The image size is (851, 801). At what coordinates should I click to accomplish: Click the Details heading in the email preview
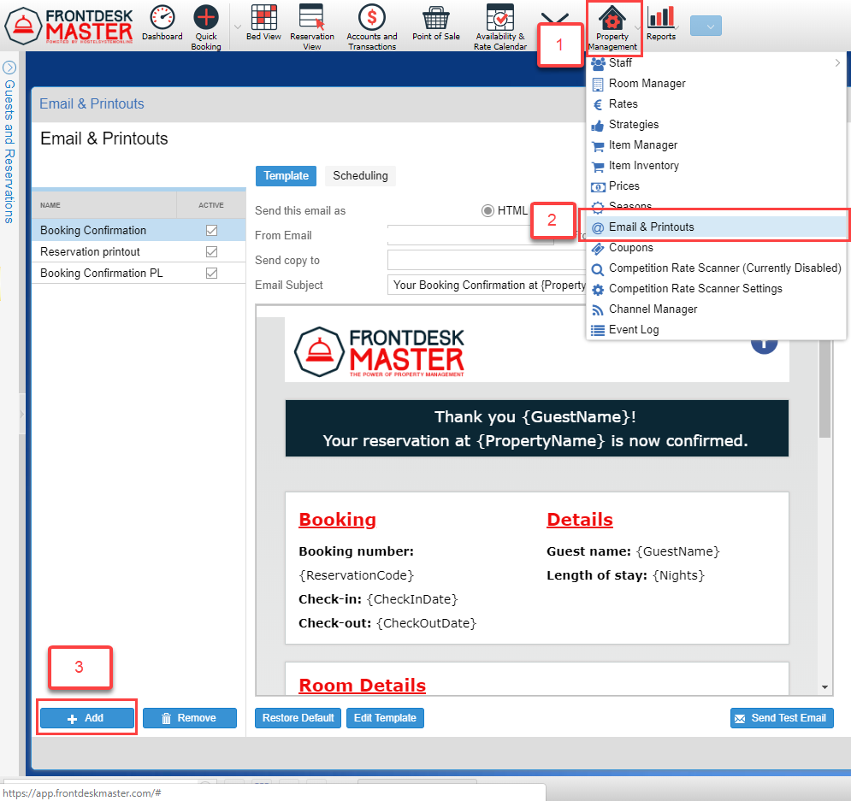pyautogui.click(x=580, y=520)
